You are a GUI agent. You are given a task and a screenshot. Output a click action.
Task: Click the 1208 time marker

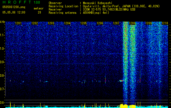click(x=132, y=23)
